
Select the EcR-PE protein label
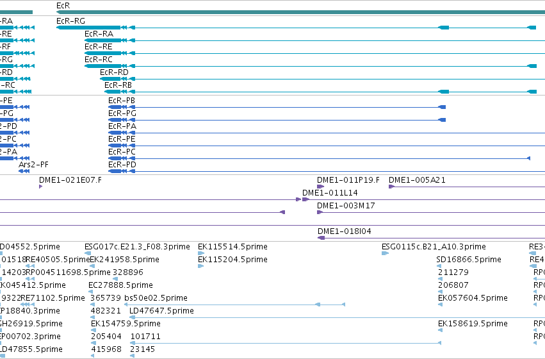(x=122, y=139)
